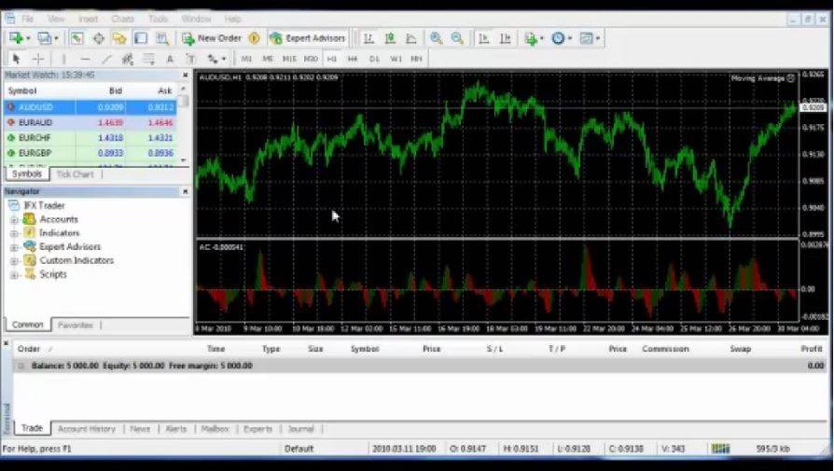834x471 pixels.
Task: Open the arrows objects dropdown
Action: click(x=223, y=59)
